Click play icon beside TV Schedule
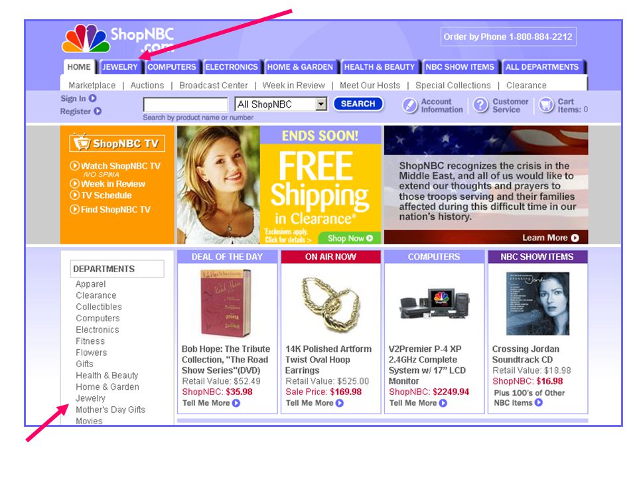 click(74, 195)
